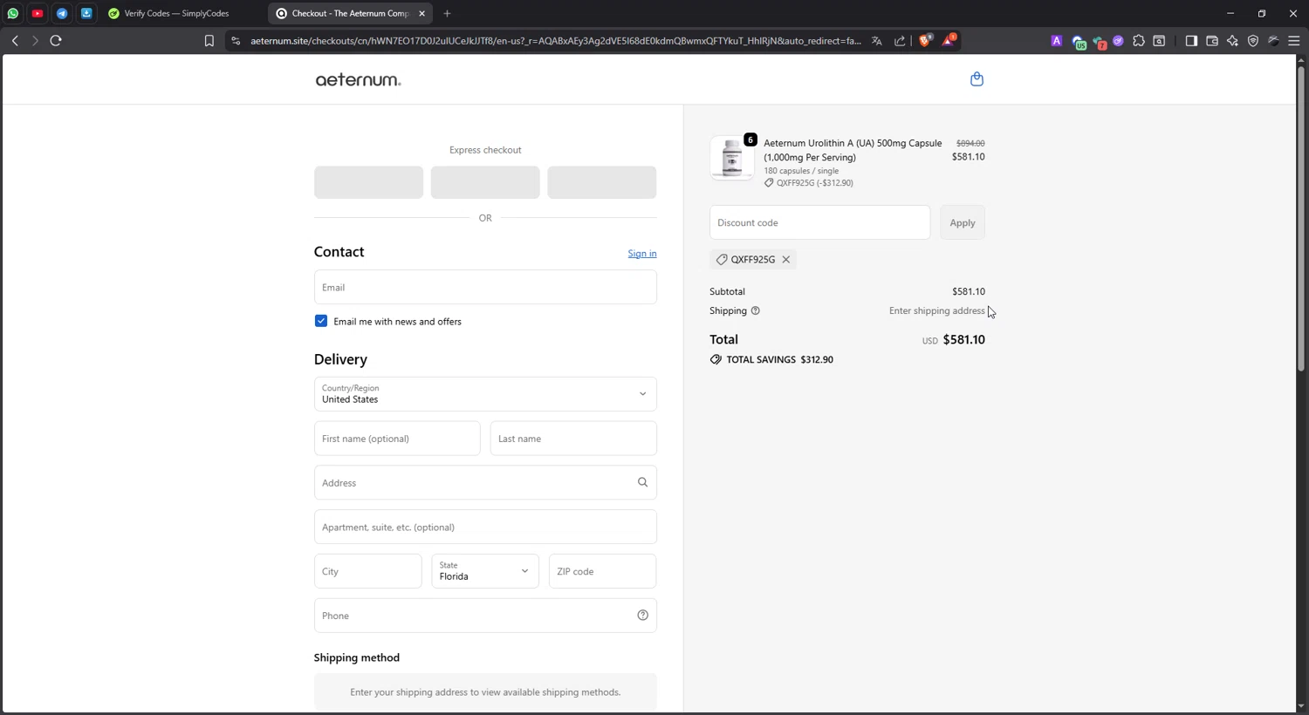The height and width of the screenshot is (715, 1309).
Task: Click the aeternum logo
Action: tap(358, 80)
